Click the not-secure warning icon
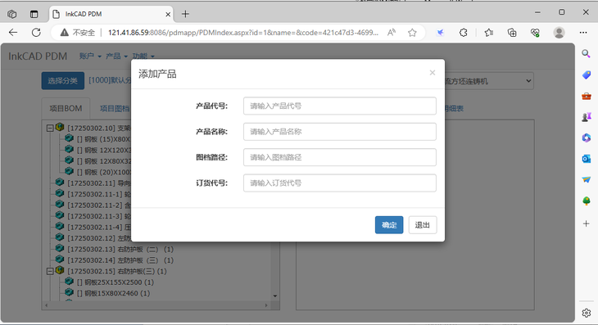This screenshot has height=325, width=598. tap(65, 33)
